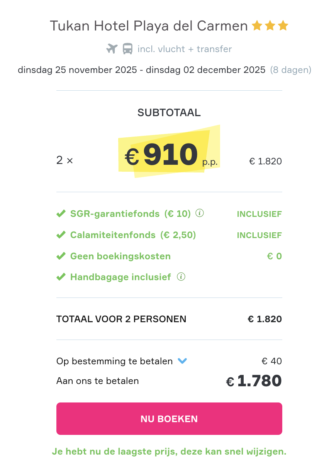Select the first hotel rating star
This screenshot has width=329, height=470.
click(256, 25)
